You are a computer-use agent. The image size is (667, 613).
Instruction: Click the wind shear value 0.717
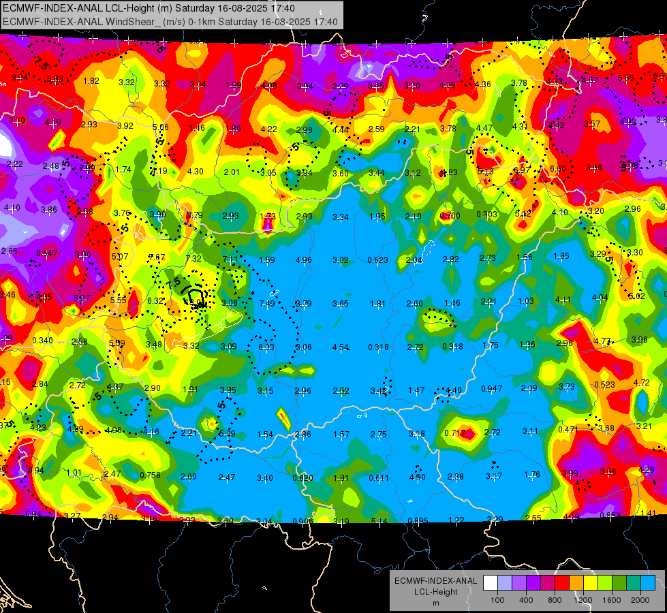pyautogui.click(x=454, y=433)
